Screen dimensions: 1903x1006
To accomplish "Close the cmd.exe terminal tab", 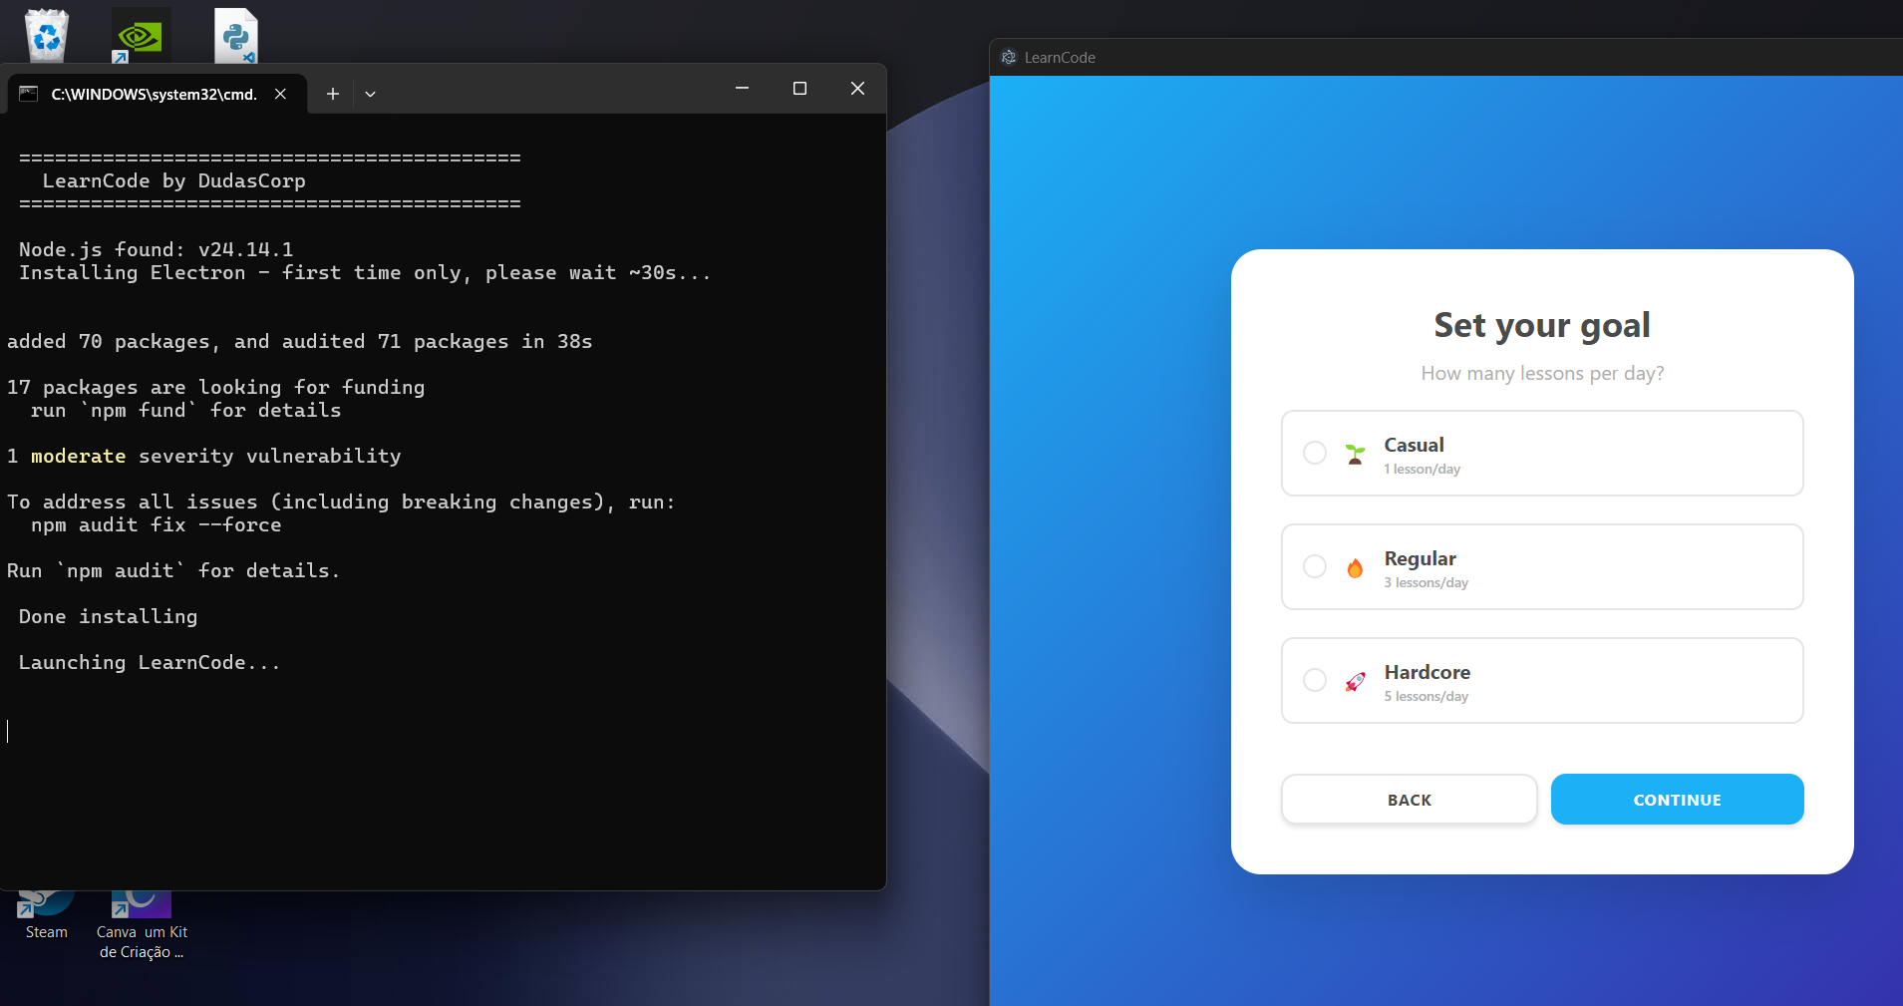I will point(281,94).
